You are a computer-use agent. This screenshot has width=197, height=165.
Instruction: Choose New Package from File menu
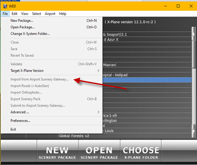(x=53, y=20)
